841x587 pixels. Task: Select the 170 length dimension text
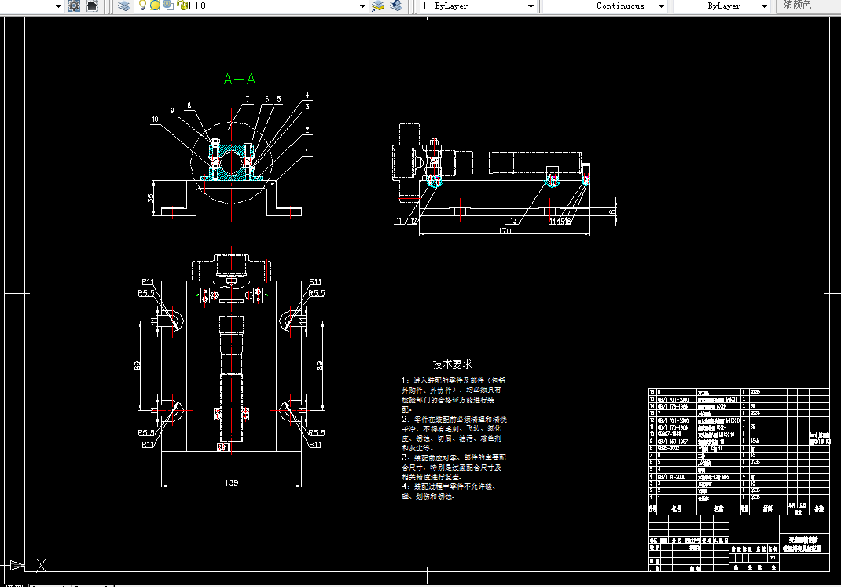point(504,230)
